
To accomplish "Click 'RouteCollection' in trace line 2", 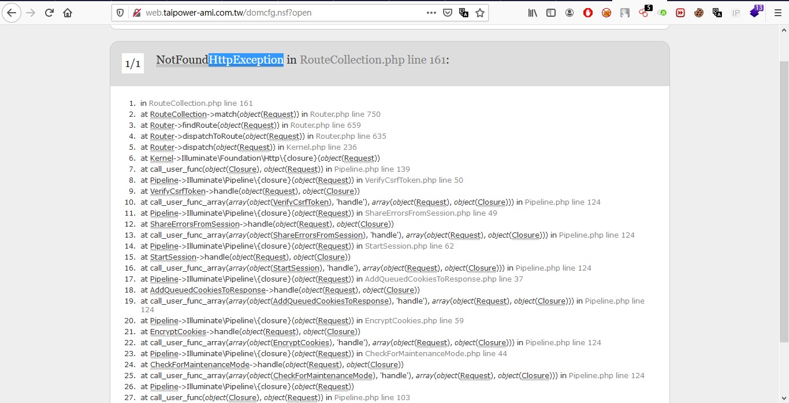I will pos(178,114).
